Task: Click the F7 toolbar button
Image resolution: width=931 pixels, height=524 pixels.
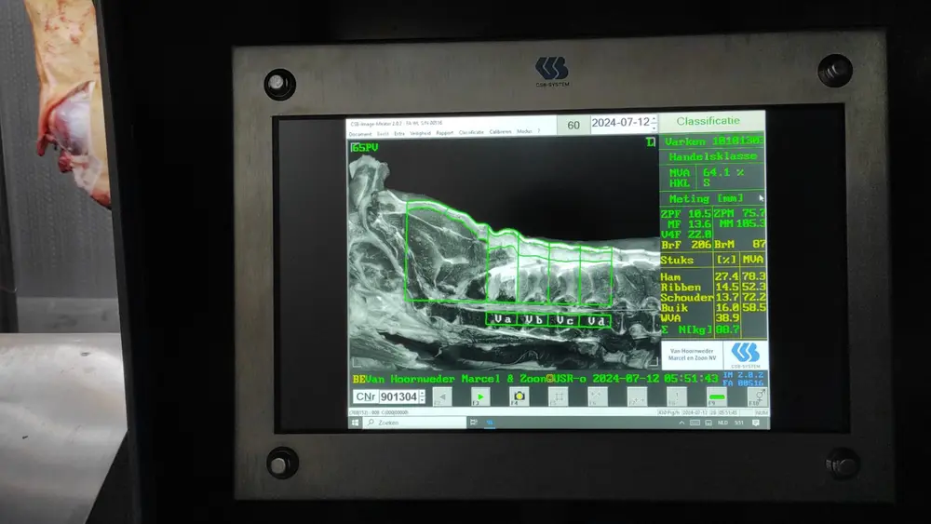Action: [x=637, y=396]
